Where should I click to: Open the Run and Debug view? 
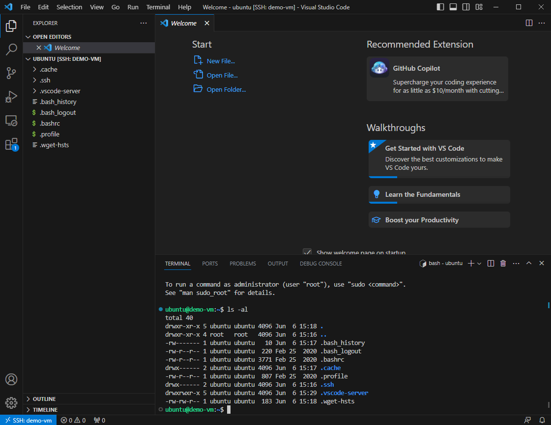click(x=11, y=97)
